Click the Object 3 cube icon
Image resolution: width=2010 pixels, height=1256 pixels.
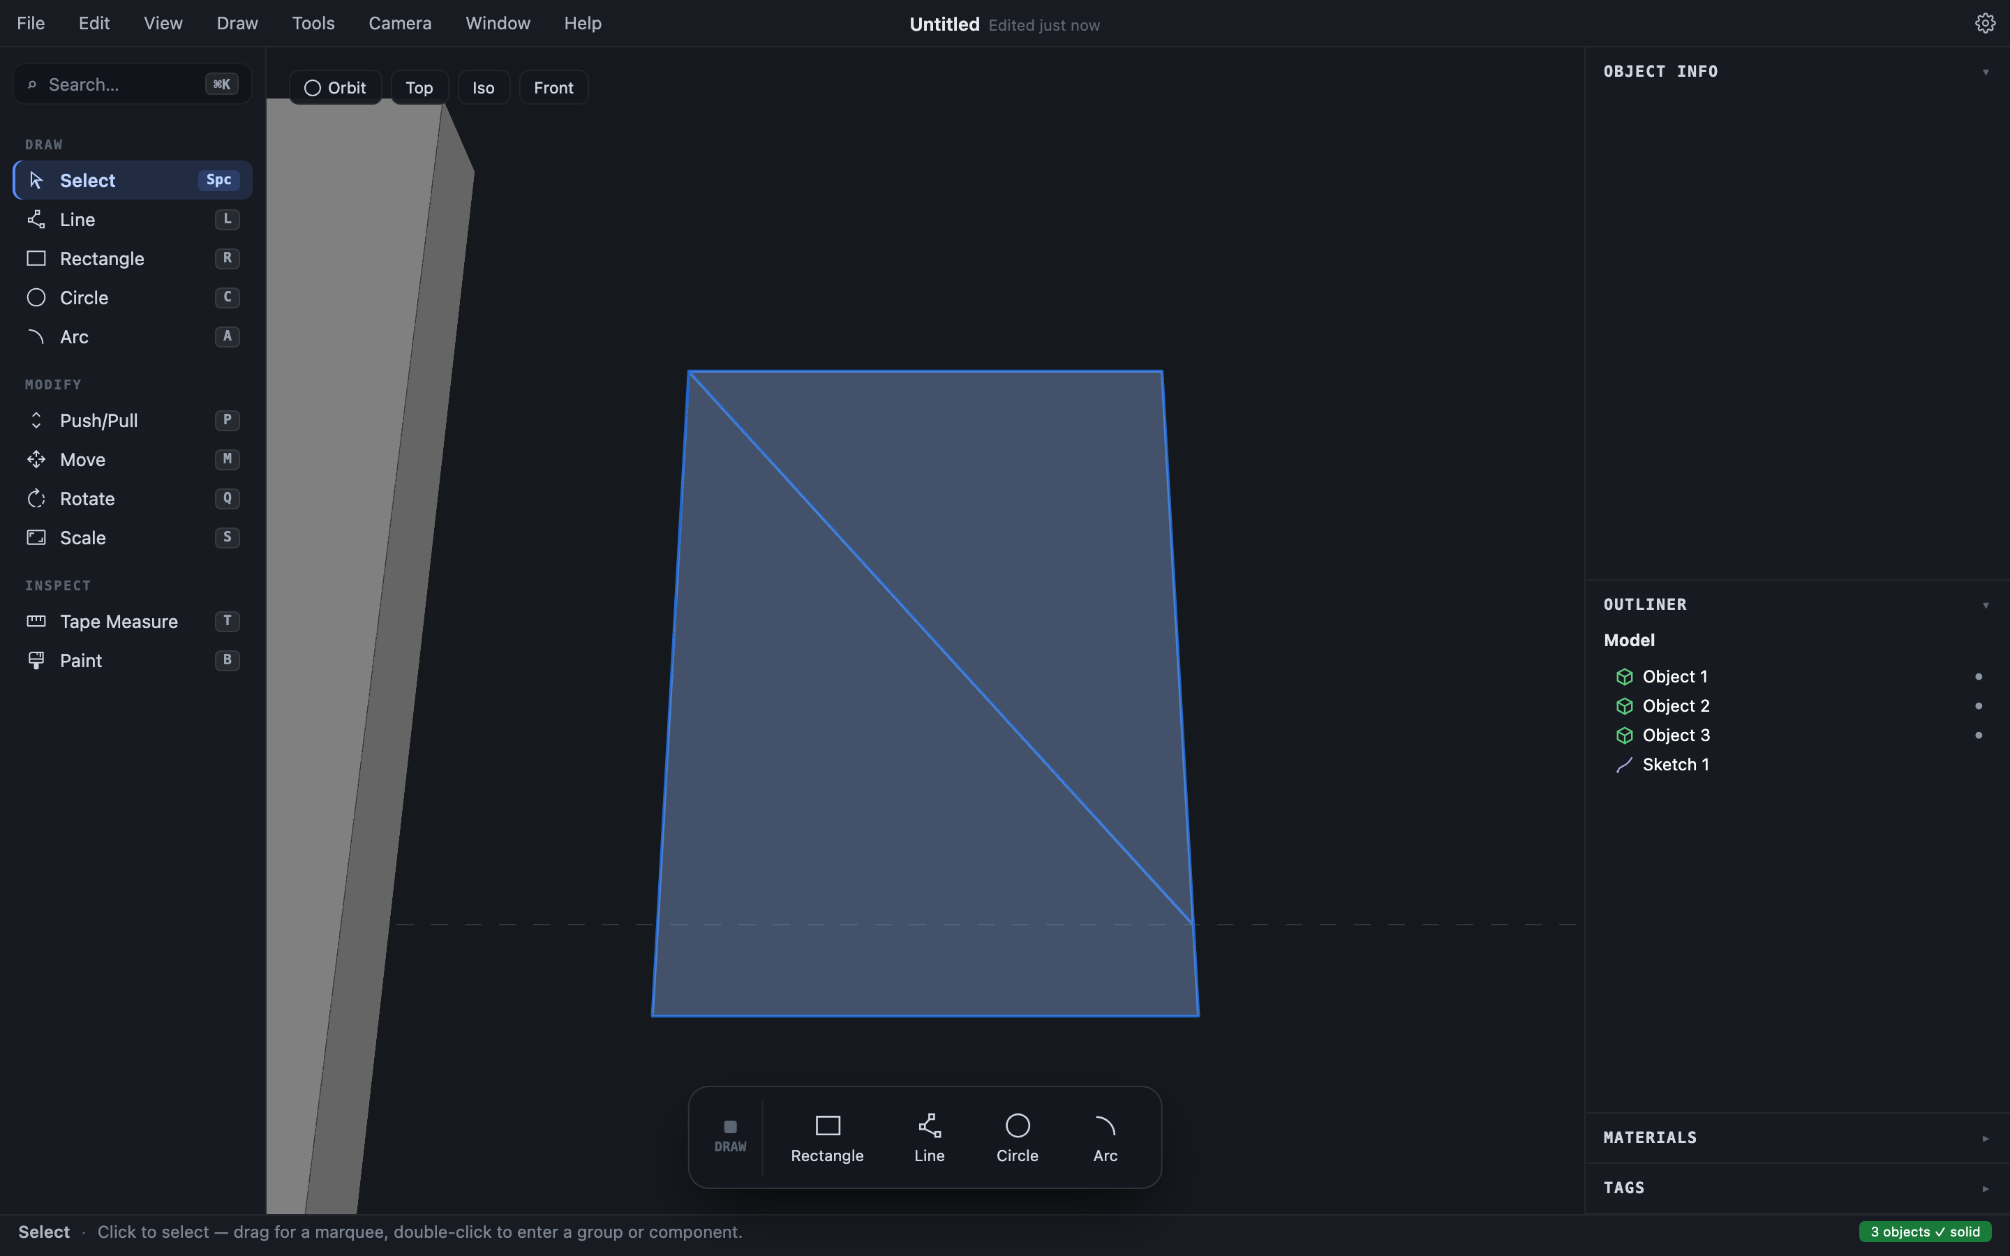coord(1624,735)
